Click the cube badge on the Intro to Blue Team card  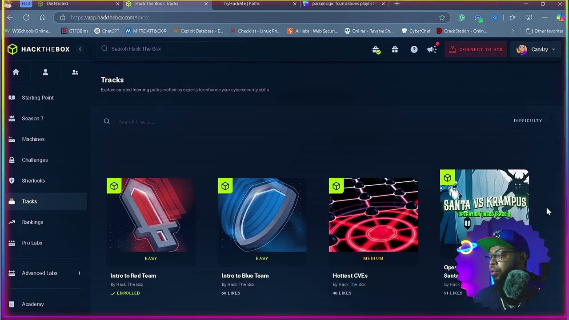pos(225,186)
